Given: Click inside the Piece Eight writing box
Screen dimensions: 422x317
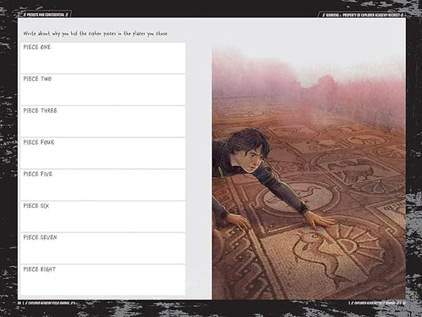Looking at the screenshot, I should click(103, 280).
